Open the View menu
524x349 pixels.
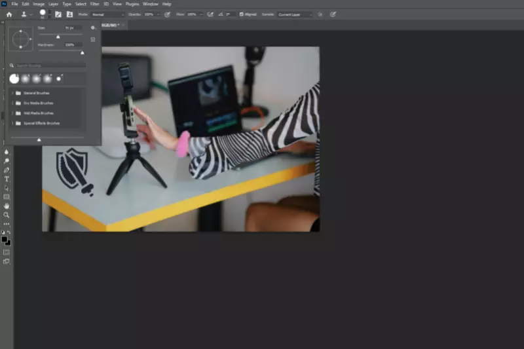pos(117,4)
